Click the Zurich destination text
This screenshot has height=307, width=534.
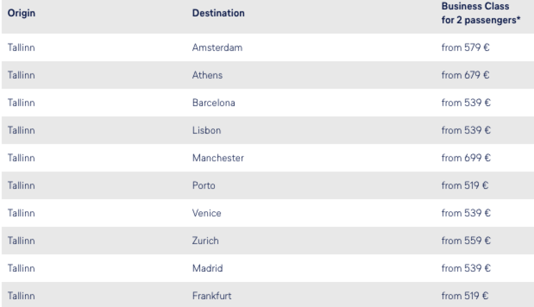tap(205, 241)
